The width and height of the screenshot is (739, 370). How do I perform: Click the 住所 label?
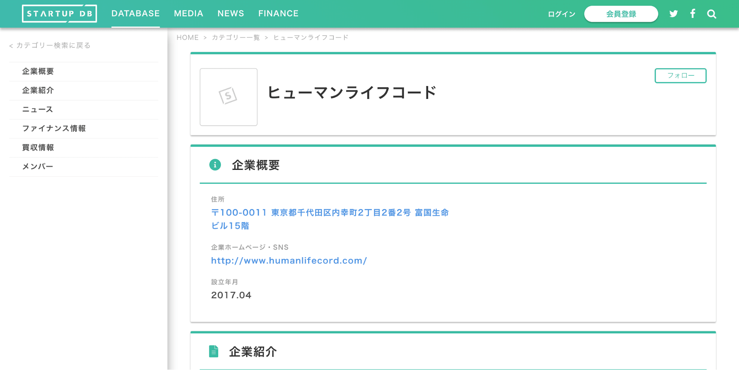218,199
